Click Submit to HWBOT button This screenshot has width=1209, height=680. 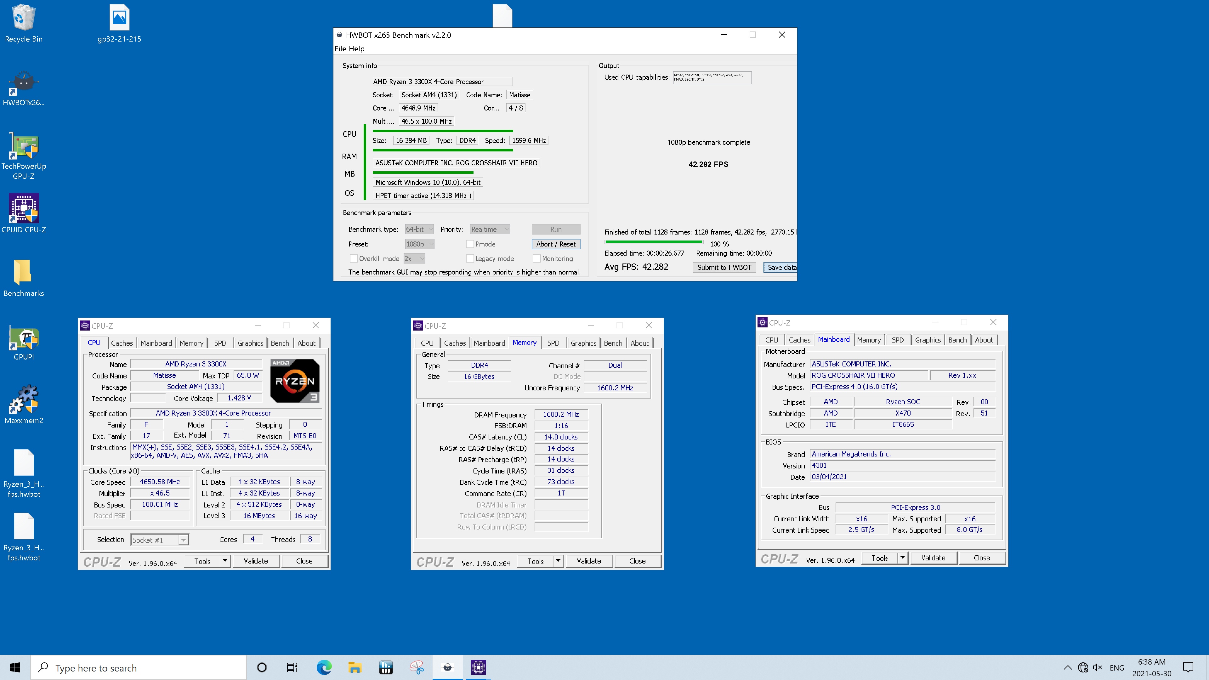click(x=724, y=268)
